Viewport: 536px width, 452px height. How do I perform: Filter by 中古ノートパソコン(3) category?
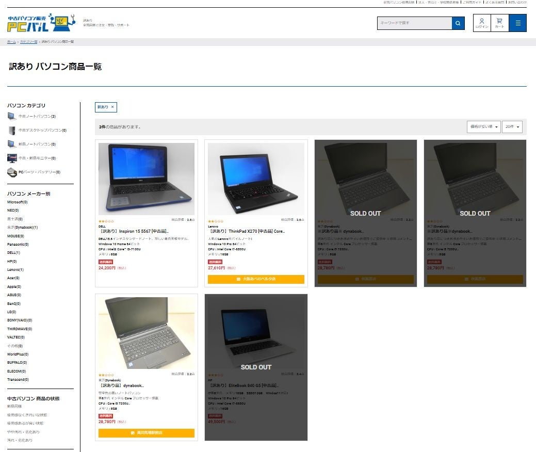coord(37,117)
